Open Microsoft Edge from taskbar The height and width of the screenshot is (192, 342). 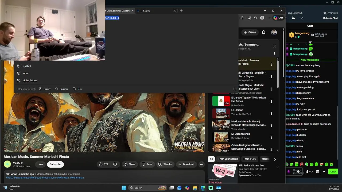(203, 188)
